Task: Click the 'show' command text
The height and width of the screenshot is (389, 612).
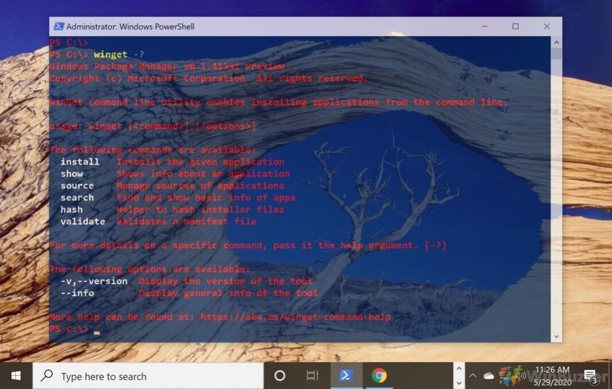Action: click(x=72, y=174)
